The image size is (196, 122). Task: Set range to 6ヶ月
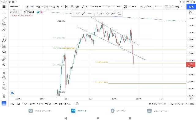coord(40,104)
